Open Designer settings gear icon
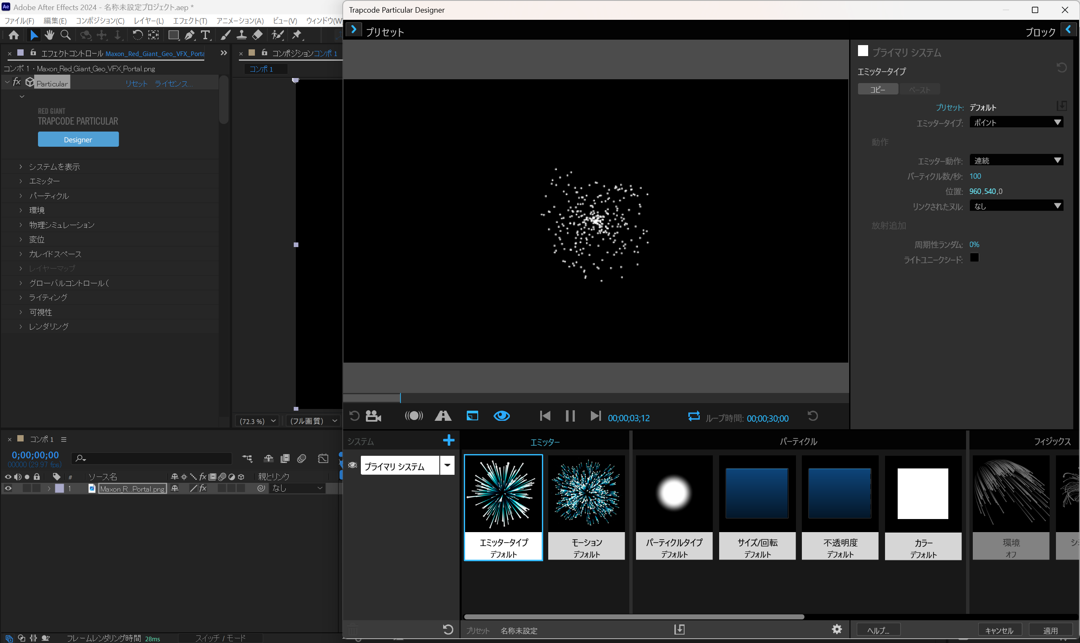This screenshot has height=643, width=1080. pos(837,629)
